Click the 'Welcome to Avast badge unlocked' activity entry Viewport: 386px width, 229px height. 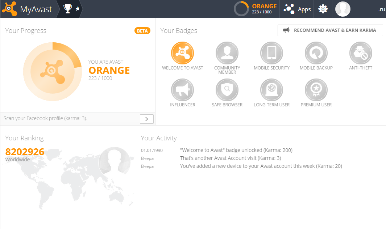pyautogui.click(x=236, y=150)
